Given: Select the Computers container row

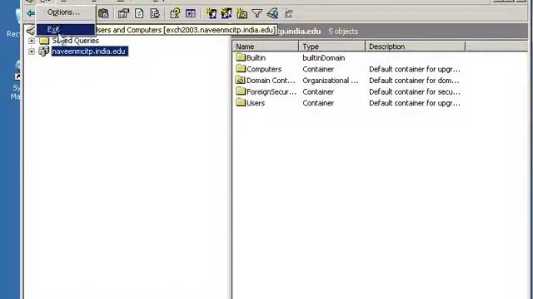Looking at the screenshot, I should (264, 69).
